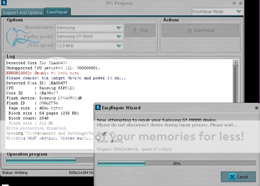Click the question mark icon on Help button

[135, 30]
